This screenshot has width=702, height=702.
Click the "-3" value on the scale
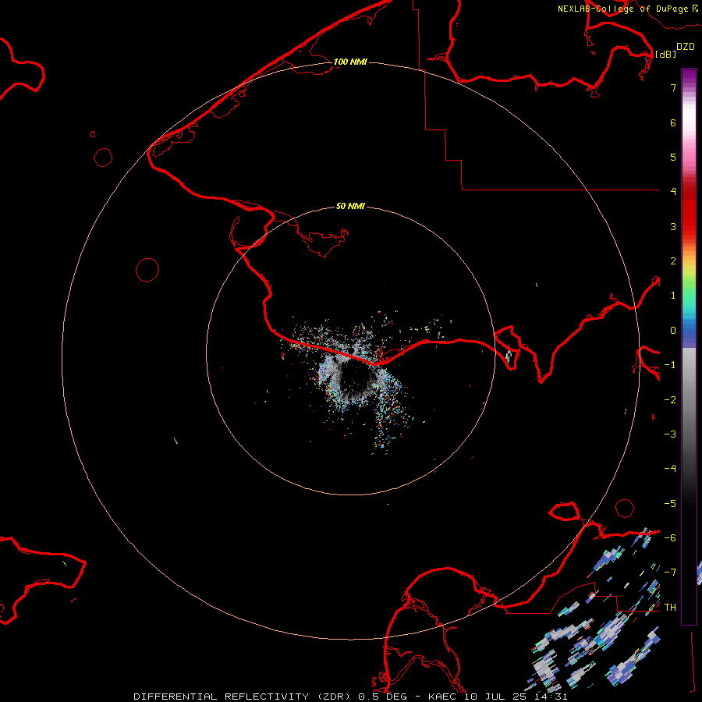tap(670, 434)
